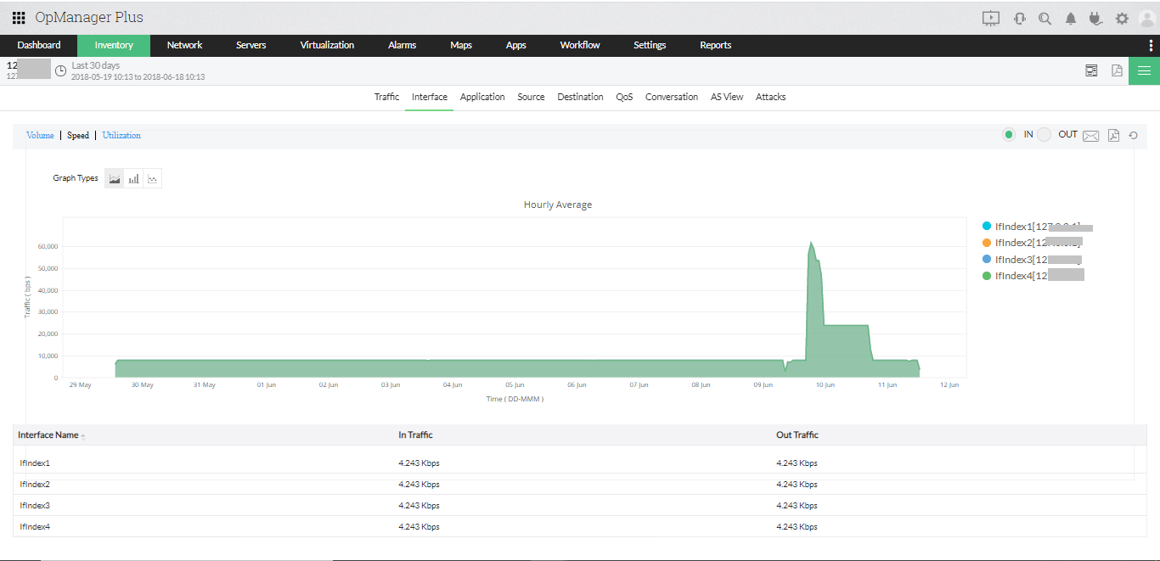Open the global search
Viewport: 1160px width, 561px height.
(1045, 17)
